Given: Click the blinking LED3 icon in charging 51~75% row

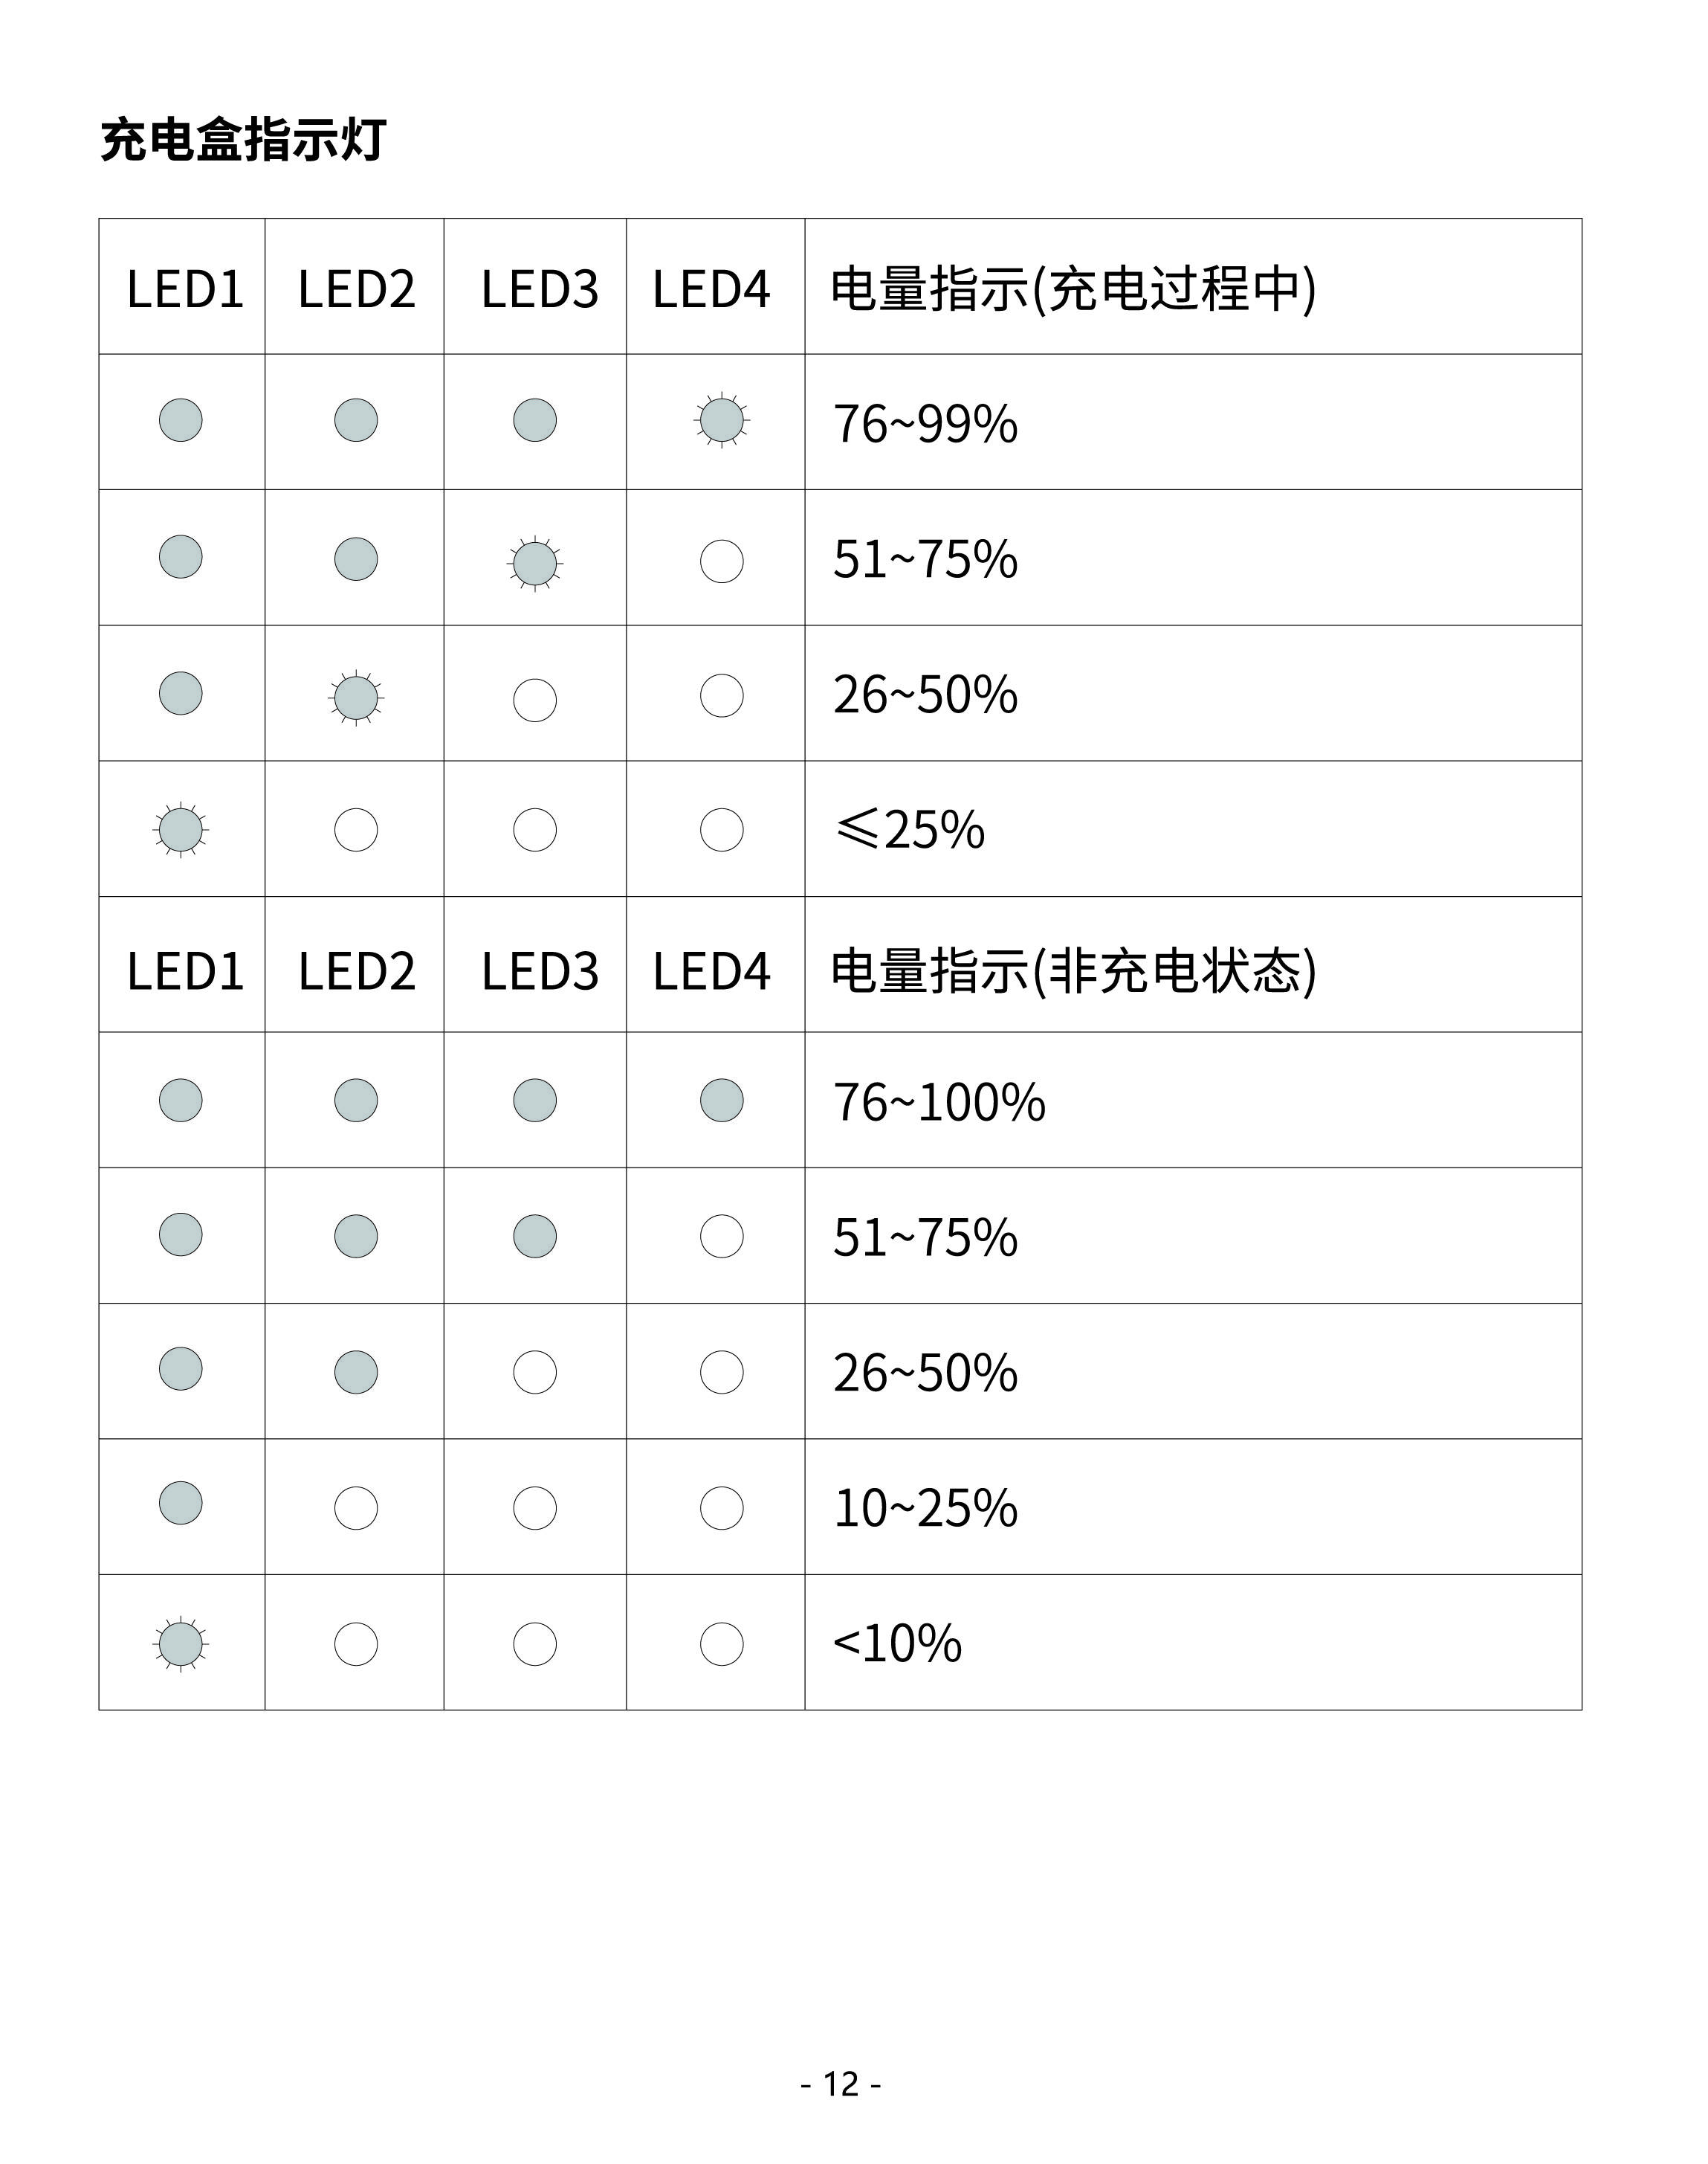Looking at the screenshot, I should click(535, 563).
